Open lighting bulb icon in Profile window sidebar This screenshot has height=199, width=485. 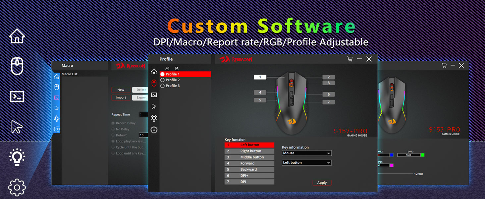154,118
